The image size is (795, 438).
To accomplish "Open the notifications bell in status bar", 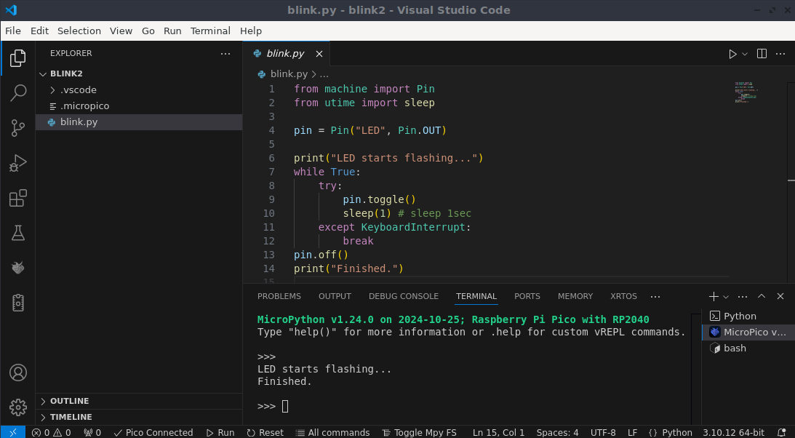I will [x=781, y=432].
